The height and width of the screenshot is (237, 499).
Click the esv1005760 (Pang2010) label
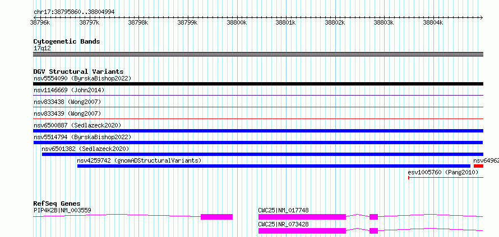443,172
